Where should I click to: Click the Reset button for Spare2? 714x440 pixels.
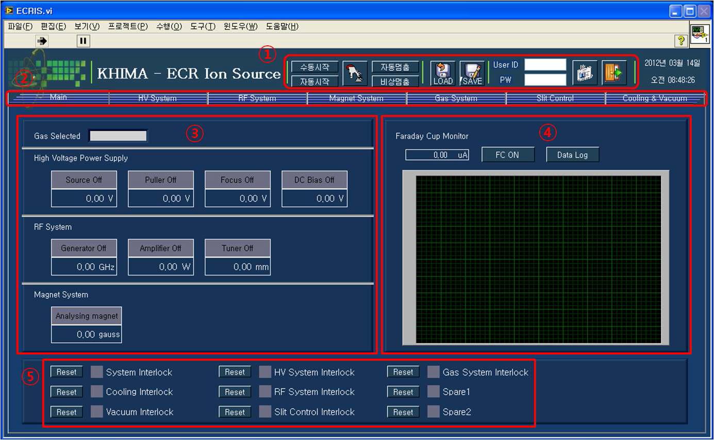[x=403, y=412]
